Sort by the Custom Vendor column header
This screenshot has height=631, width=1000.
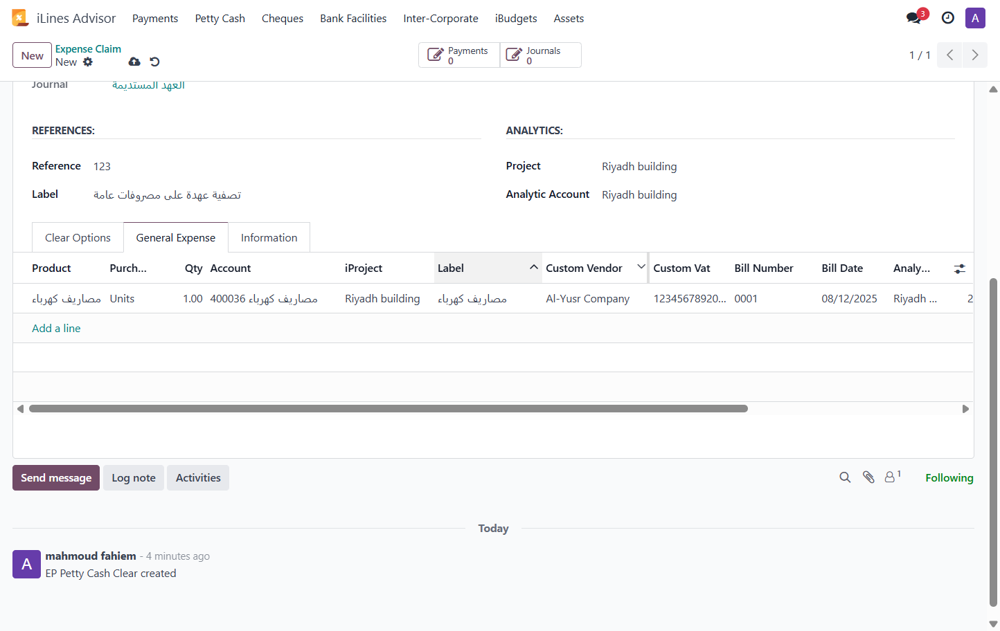(x=594, y=268)
